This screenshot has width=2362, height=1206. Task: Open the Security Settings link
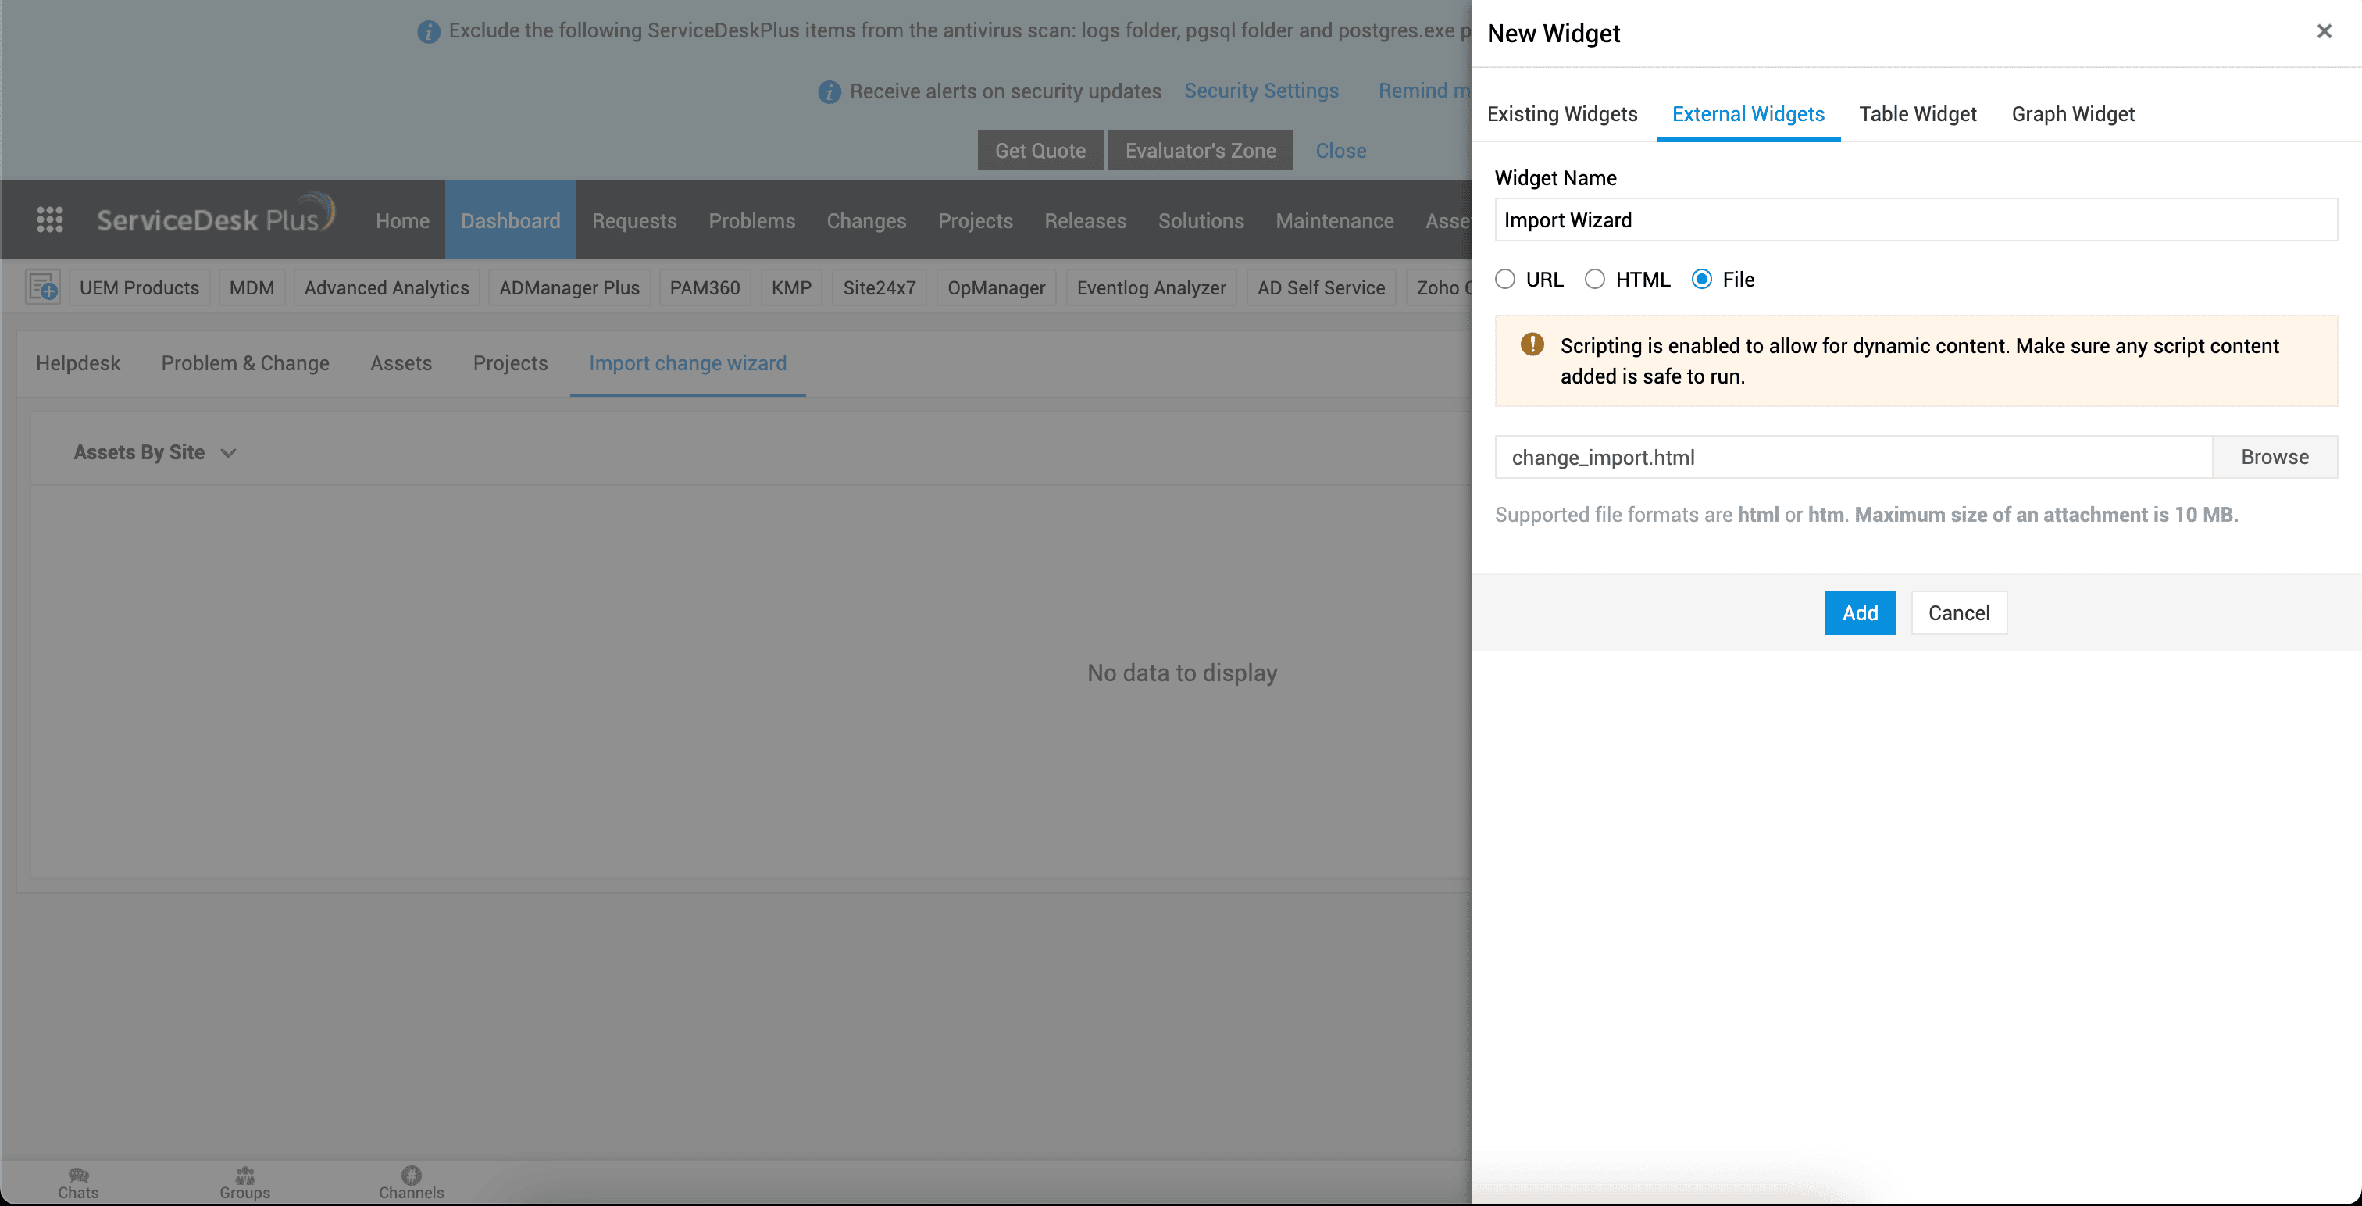click(1261, 91)
